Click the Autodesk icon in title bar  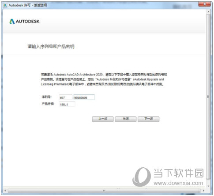(5, 5)
